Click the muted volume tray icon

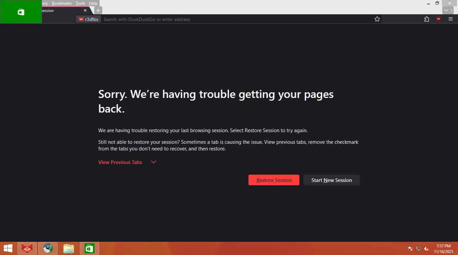point(426,249)
